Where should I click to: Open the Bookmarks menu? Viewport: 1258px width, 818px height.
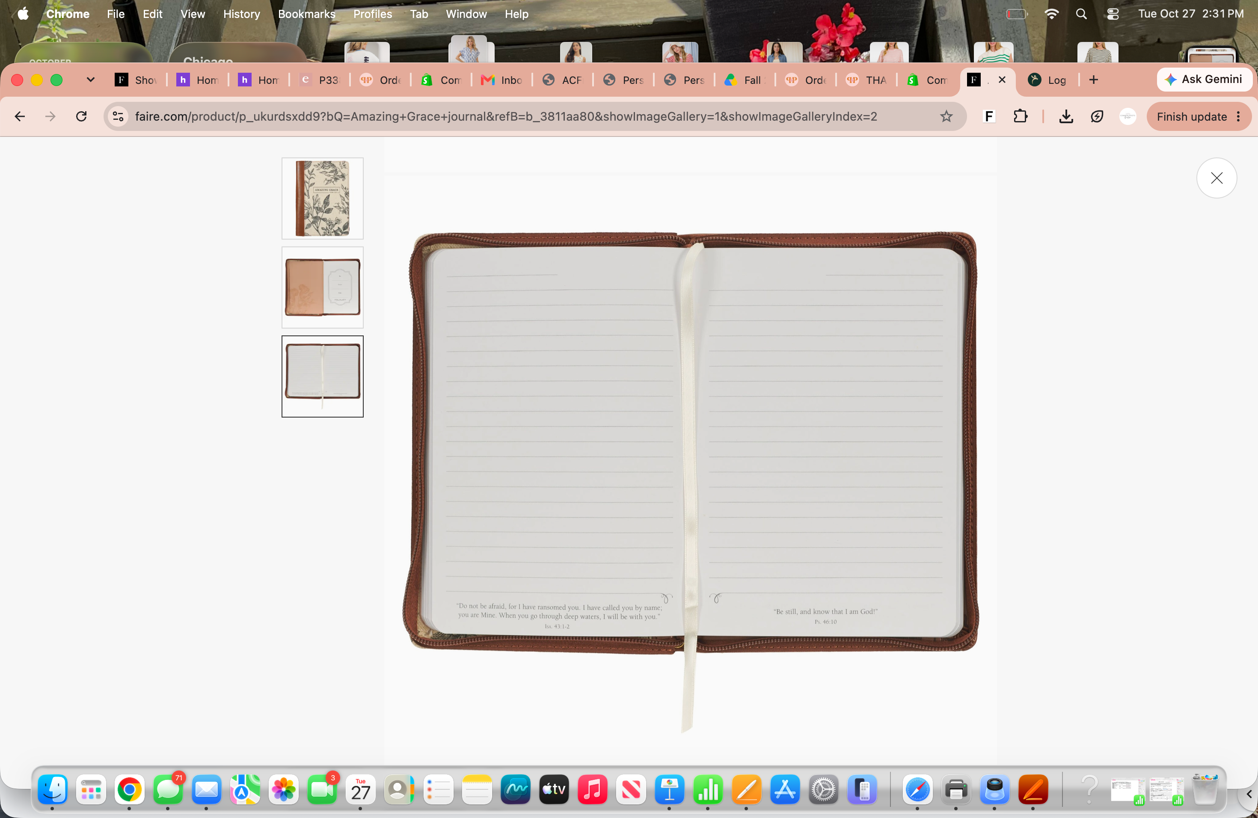306,14
